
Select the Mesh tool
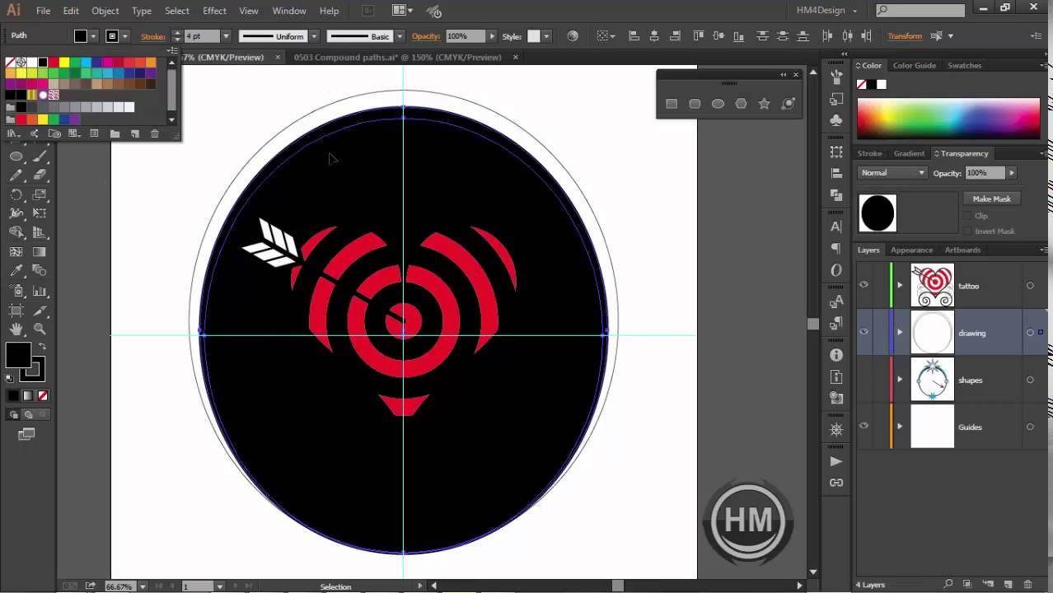point(16,252)
